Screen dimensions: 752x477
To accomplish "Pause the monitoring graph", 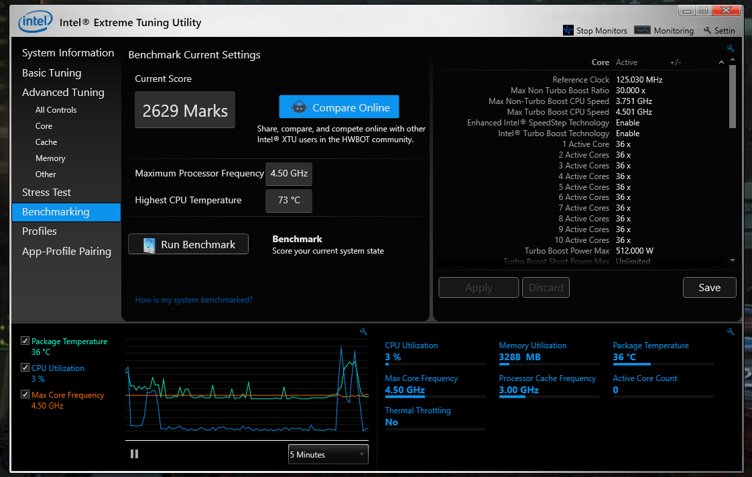I will pos(134,454).
